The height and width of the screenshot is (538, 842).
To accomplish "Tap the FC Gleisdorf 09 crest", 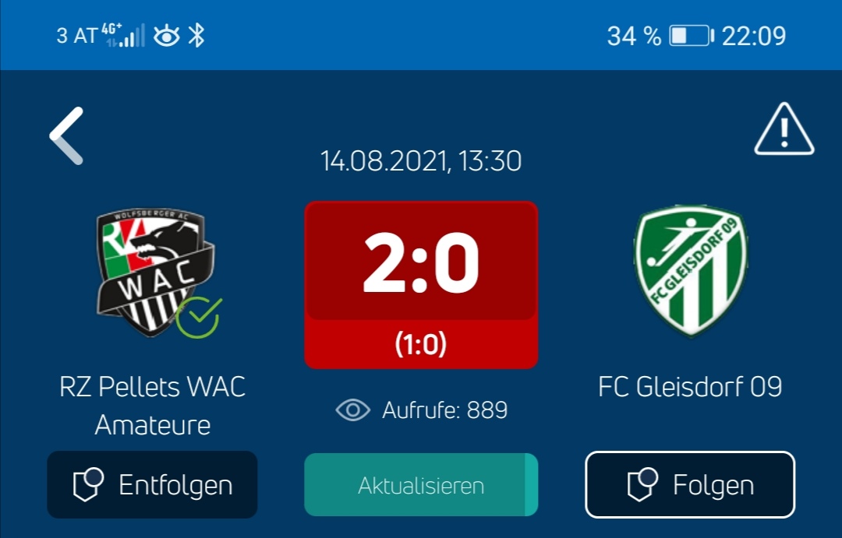I will [690, 271].
